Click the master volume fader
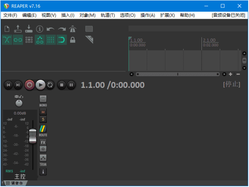The height and width of the screenshot is (187, 249). coord(33,136)
